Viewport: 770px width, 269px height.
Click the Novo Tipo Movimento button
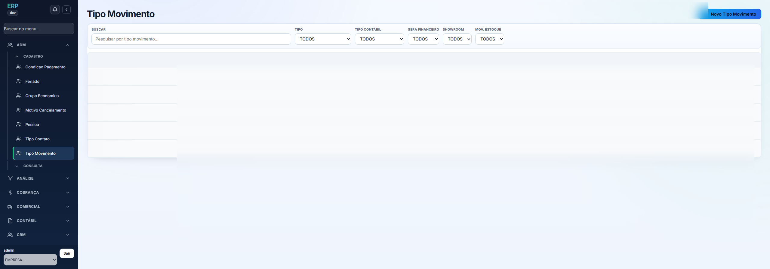pos(733,14)
